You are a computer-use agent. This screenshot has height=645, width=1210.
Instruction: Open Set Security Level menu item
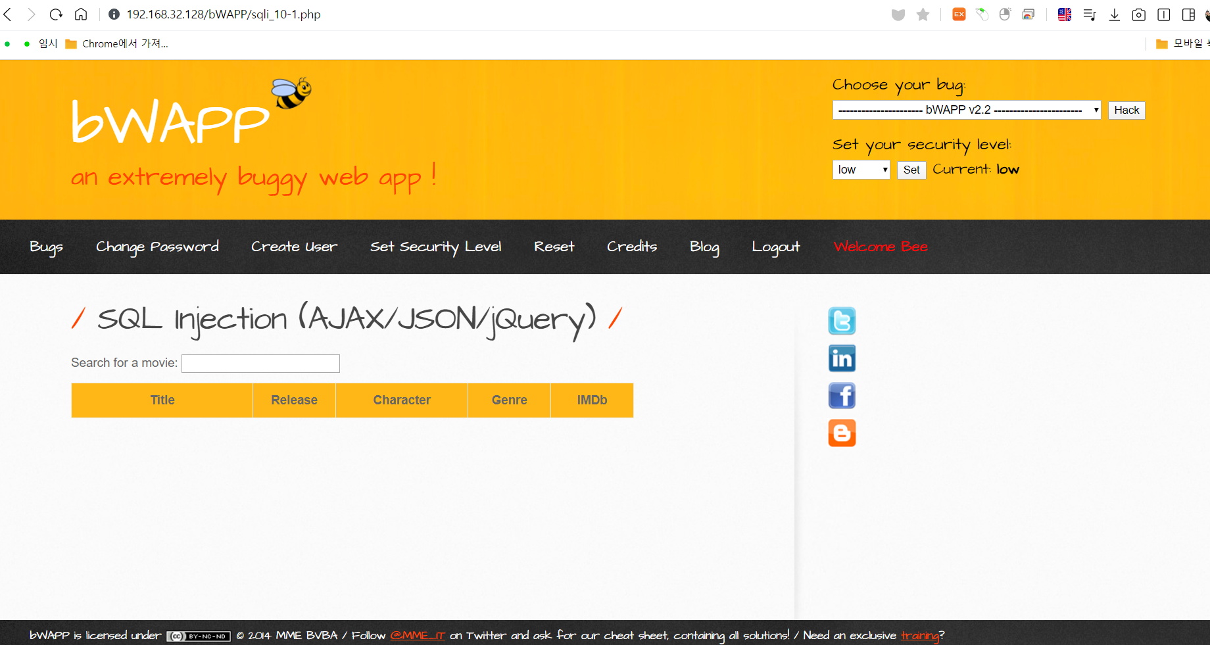435,247
